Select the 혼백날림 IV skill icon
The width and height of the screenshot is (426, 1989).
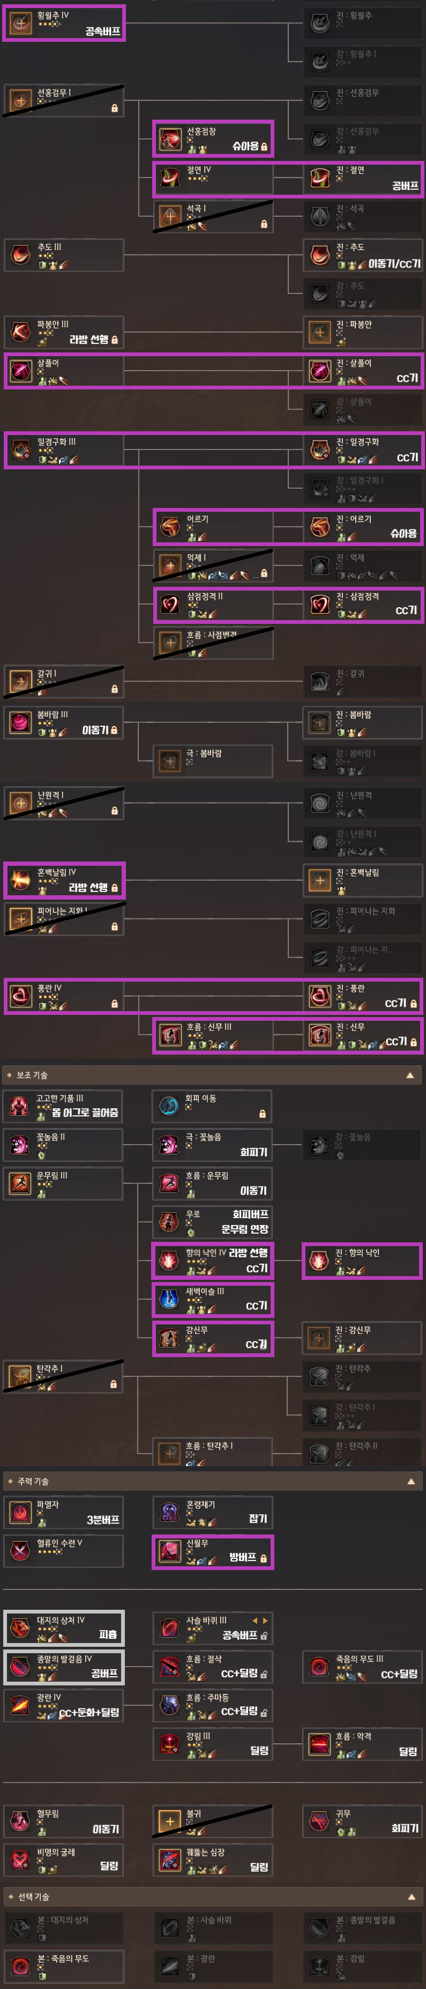pos(20,880)
